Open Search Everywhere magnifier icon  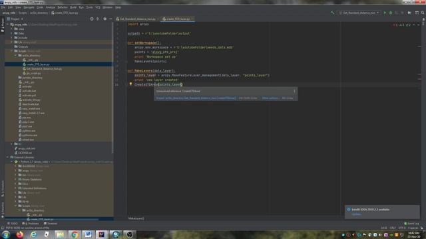click(423, 13)
